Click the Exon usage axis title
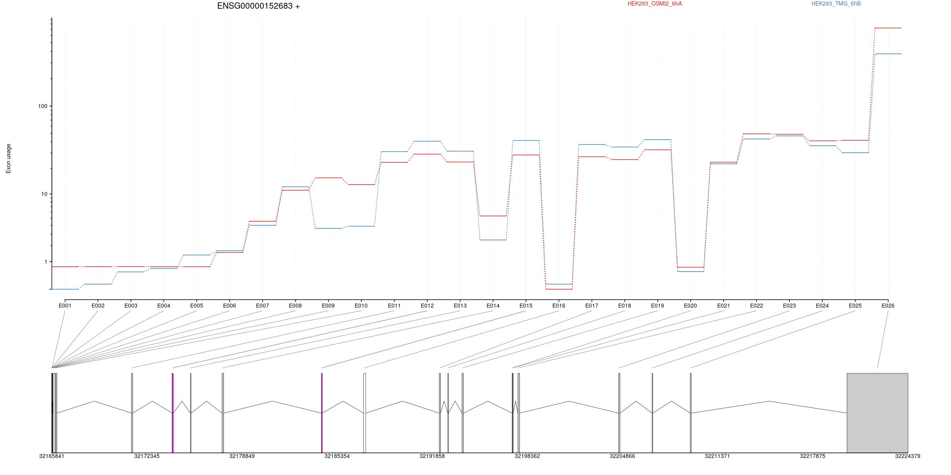Image resolution: width=951 pixels, height=475 pixels. coord(8,158)
